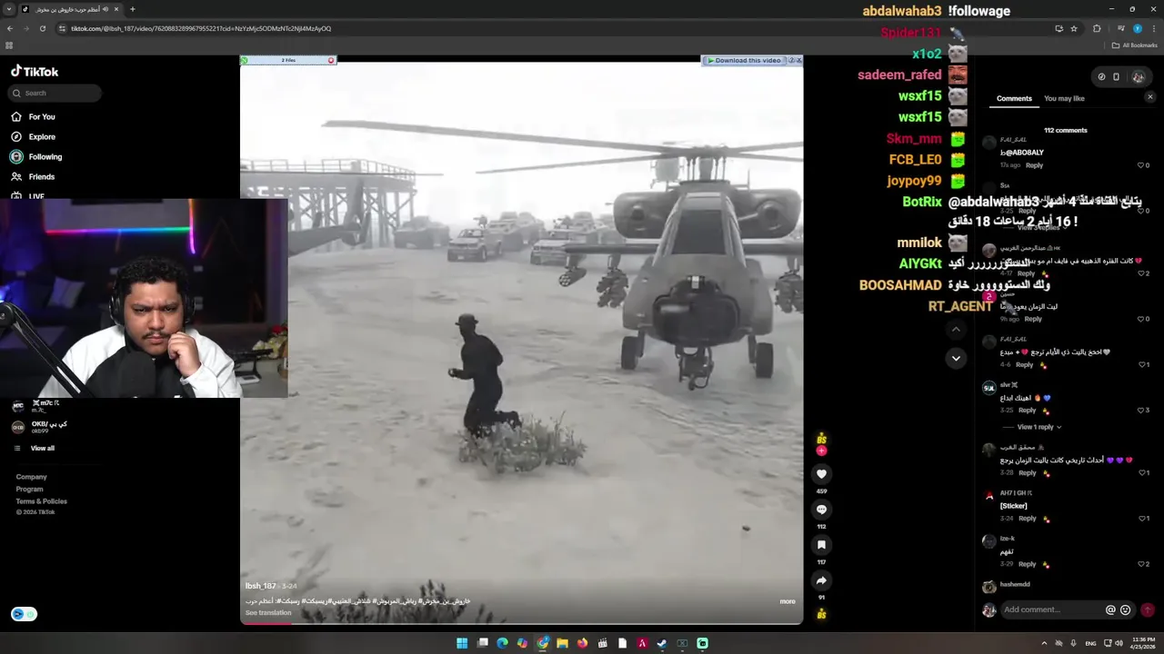The width and height of the screenshot is (1164, 654).
Task: Switch to the Comments tab
Action: click(1014, 98)
